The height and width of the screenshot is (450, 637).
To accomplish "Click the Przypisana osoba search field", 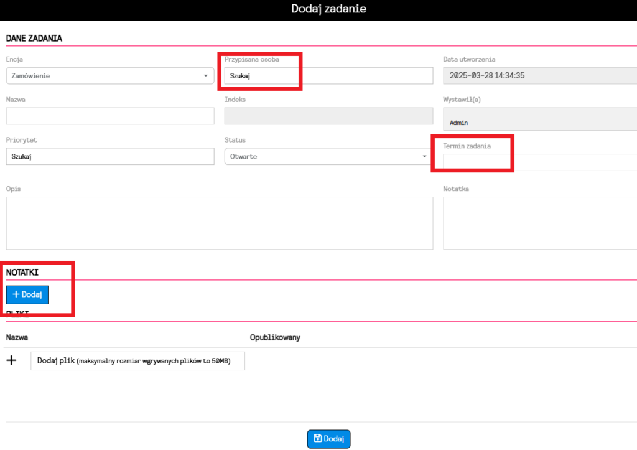I will point(328,76).
